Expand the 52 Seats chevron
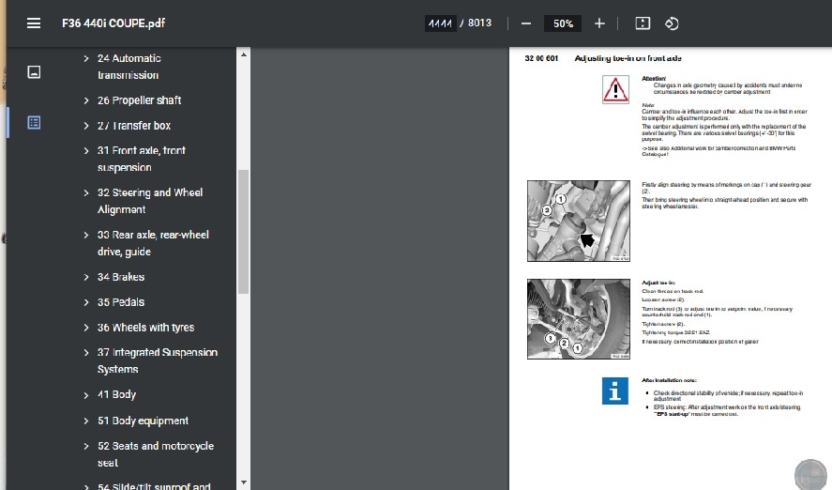 pos(86,446)
